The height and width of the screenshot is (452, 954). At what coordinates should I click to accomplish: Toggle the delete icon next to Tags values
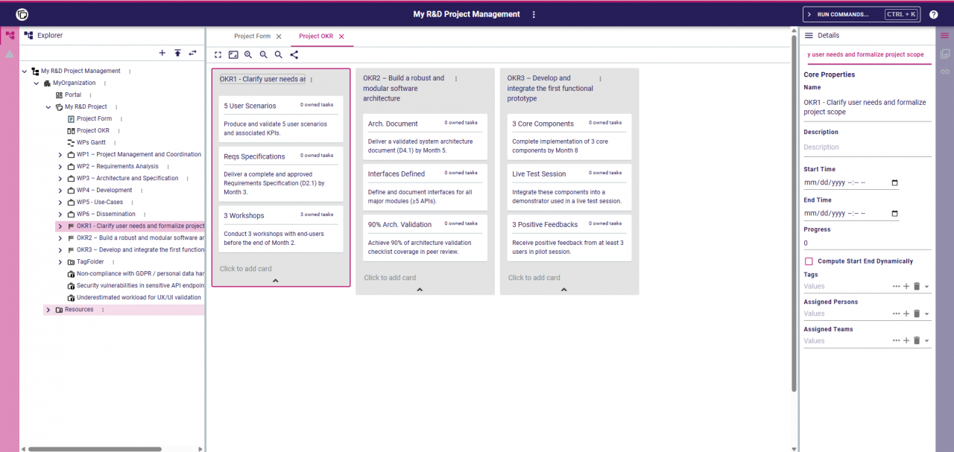[916, 287]
